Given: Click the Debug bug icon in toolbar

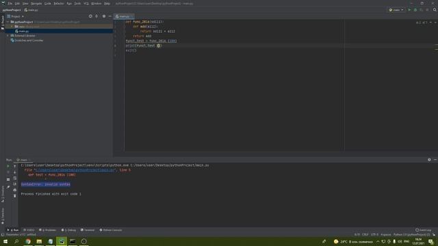Looking at the screenshot, I should pos(415,10).
